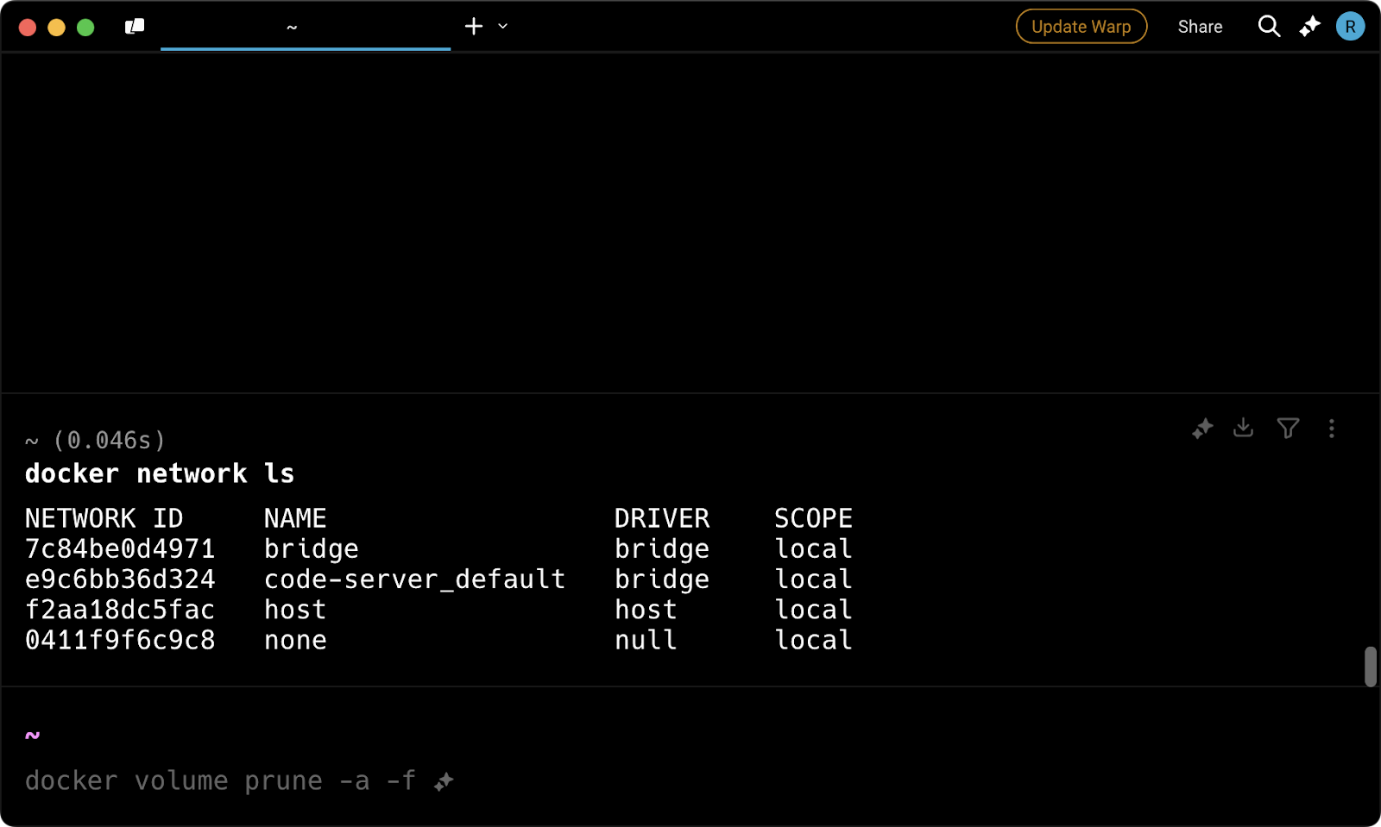Maximize the window with green button
The width and height of the screenshot is (1381, 827).
point(85,28)
